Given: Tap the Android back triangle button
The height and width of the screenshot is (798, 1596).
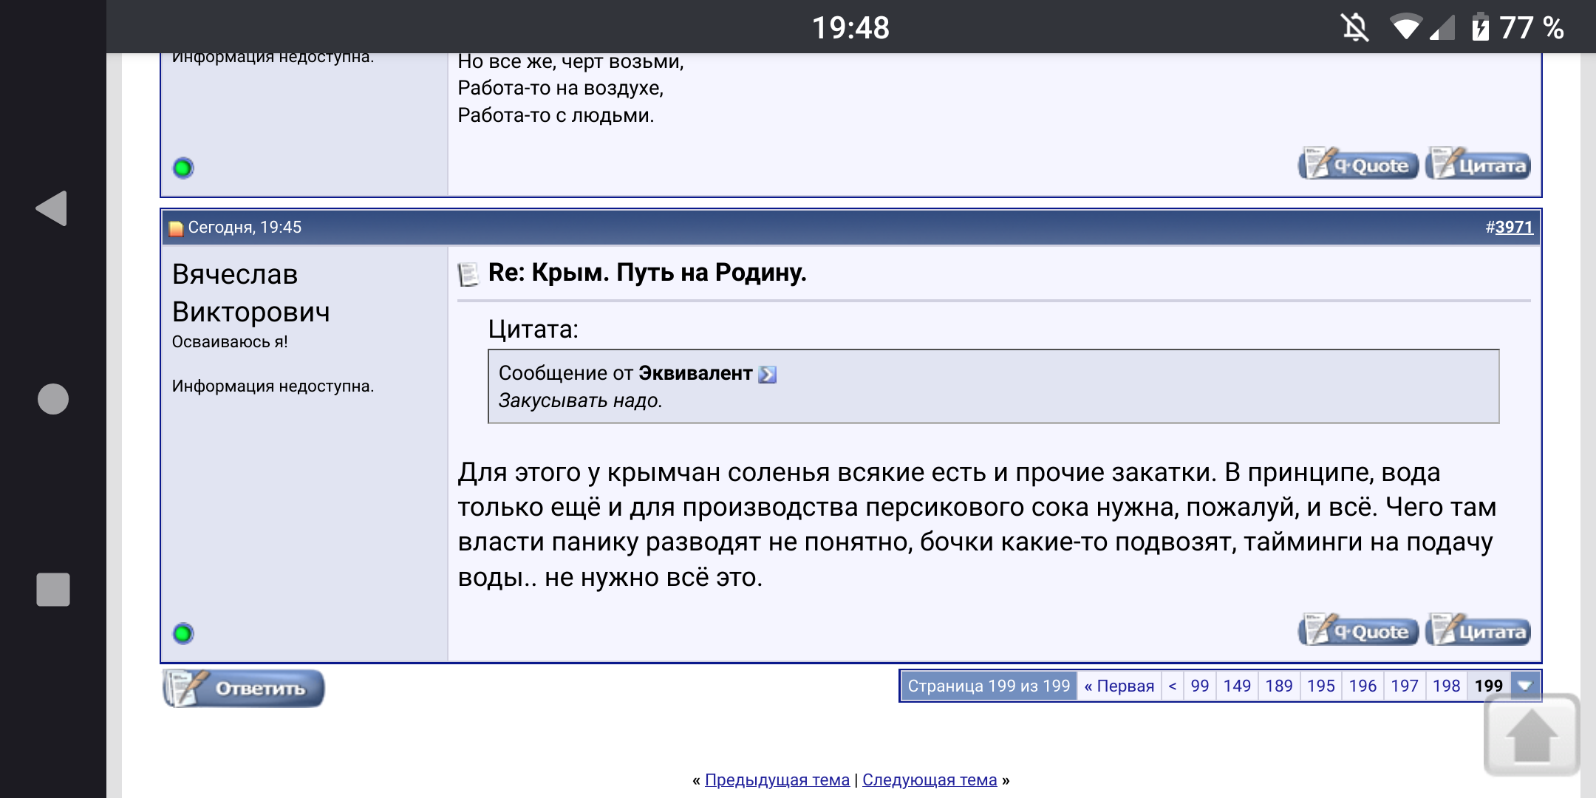Looking at the screenshot, I should (x=52, y=208).
